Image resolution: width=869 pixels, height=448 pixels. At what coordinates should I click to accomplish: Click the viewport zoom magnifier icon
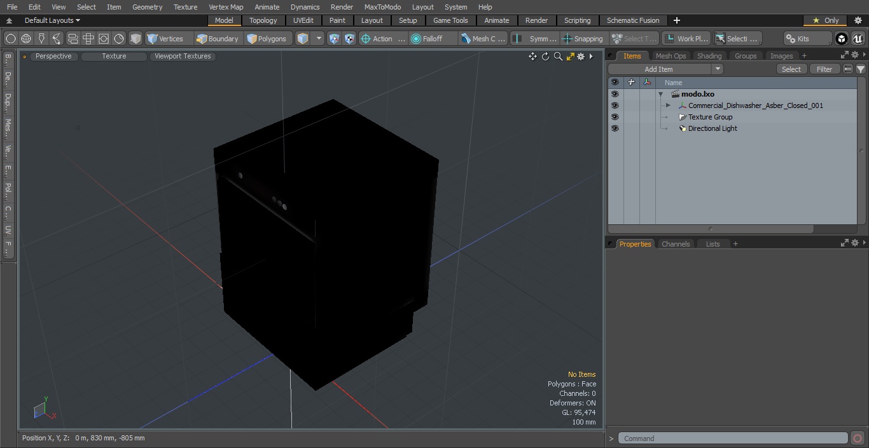pyautogui.click(x=558, y=57)
